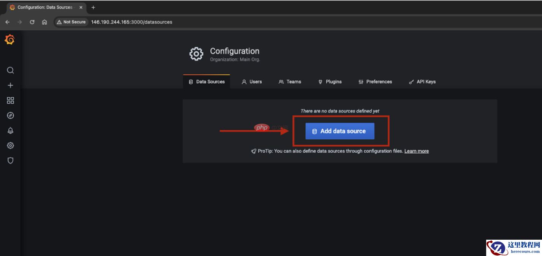This screenshot has height=256, width=542.
Task: Open the Explore compass icon in sidebar
Action: 11,116
